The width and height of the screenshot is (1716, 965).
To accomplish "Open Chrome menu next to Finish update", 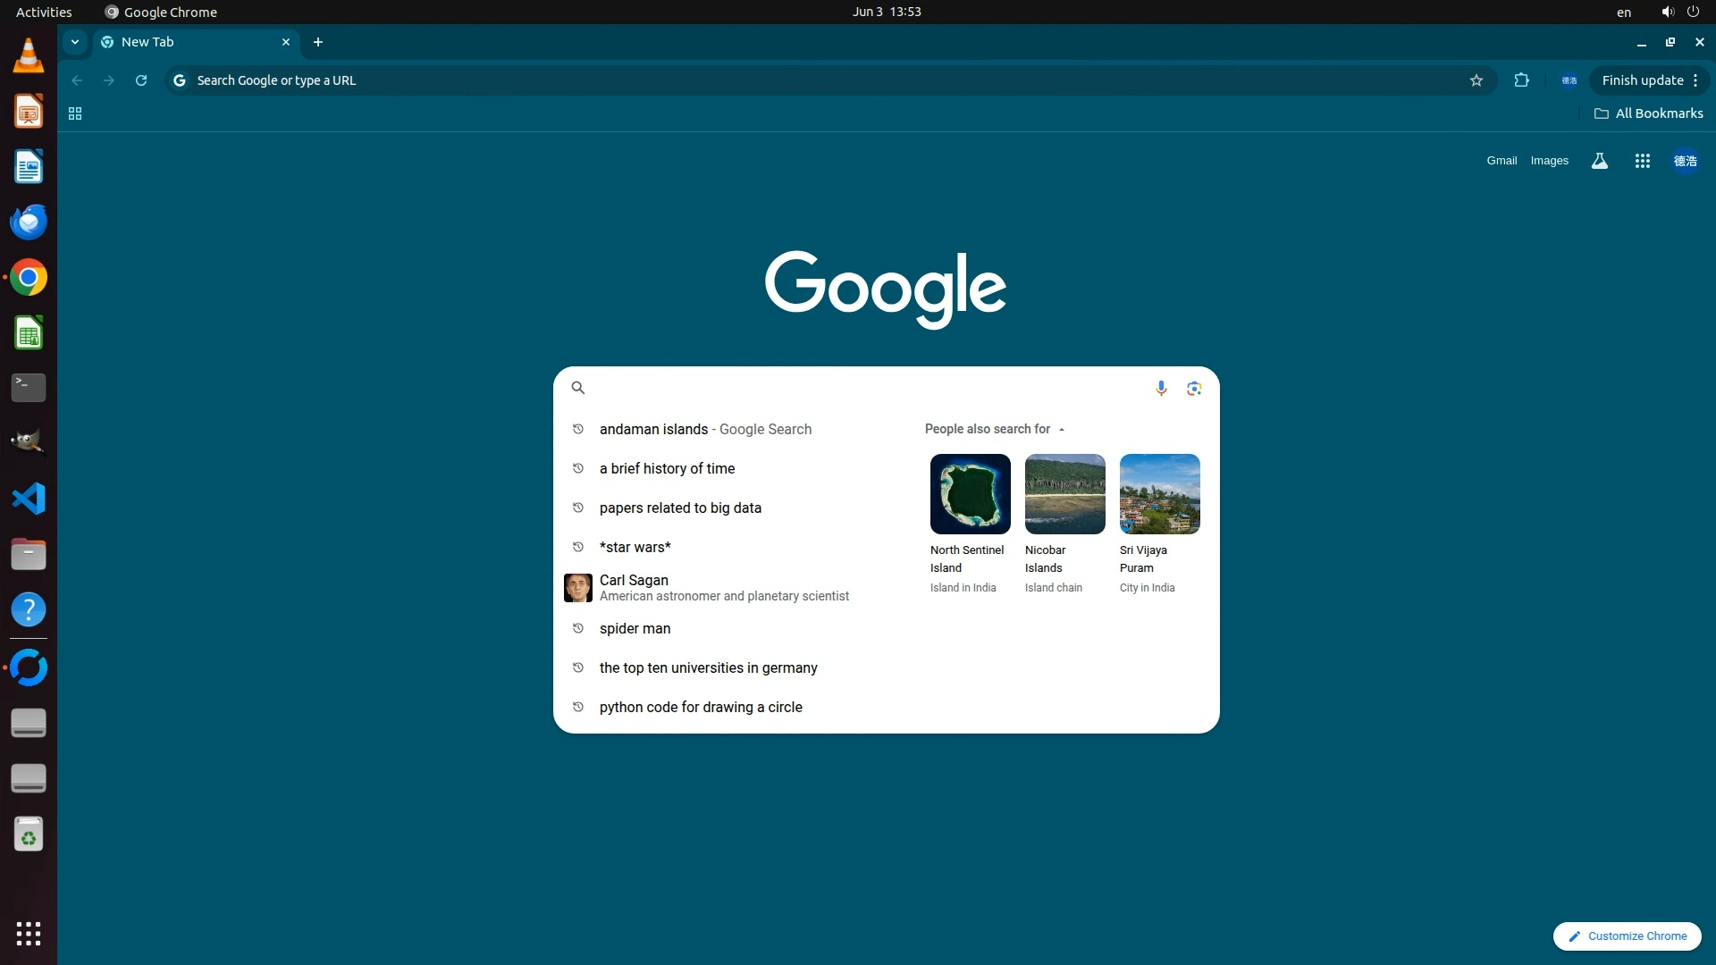I will [x=1695, y=80].
